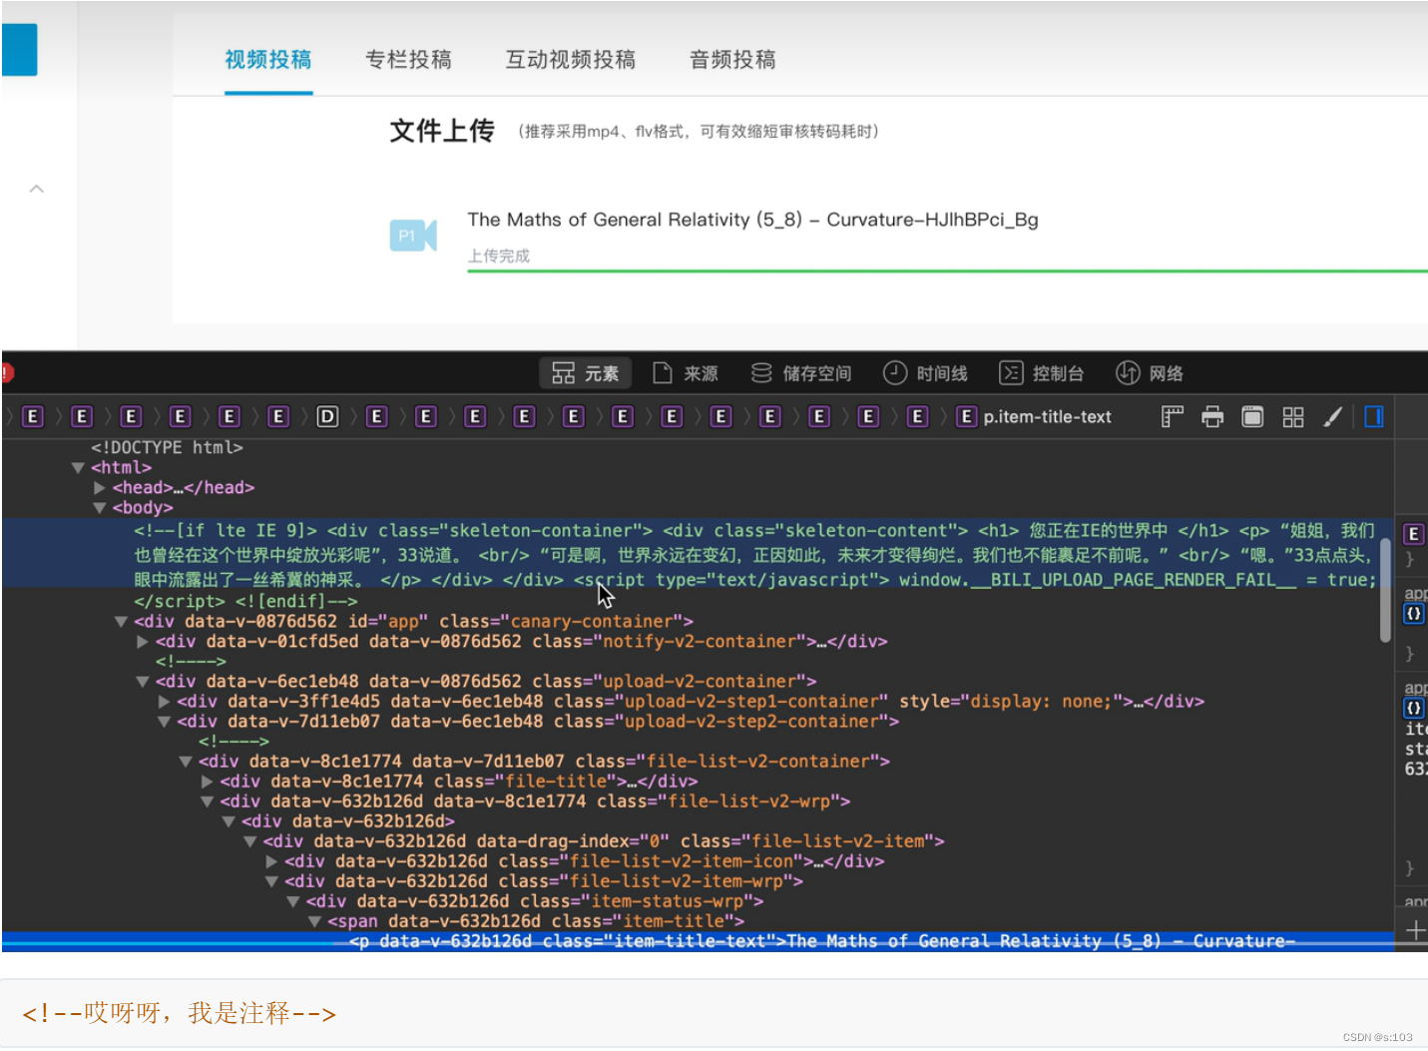Collapse the item-status-wrp div
The height and width of the screenshot is (1051, 1428).
pyautogui.click(x=293, y=901)
